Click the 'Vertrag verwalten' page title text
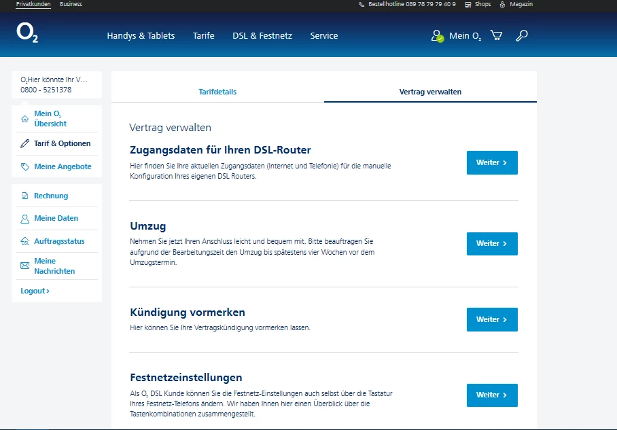The image size is (617, 430). click(170, 128)
